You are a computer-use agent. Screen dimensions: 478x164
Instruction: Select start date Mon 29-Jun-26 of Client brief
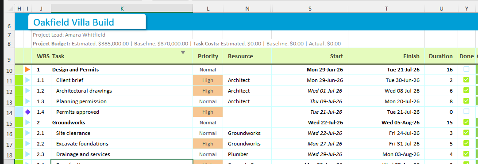coord(310,80)
